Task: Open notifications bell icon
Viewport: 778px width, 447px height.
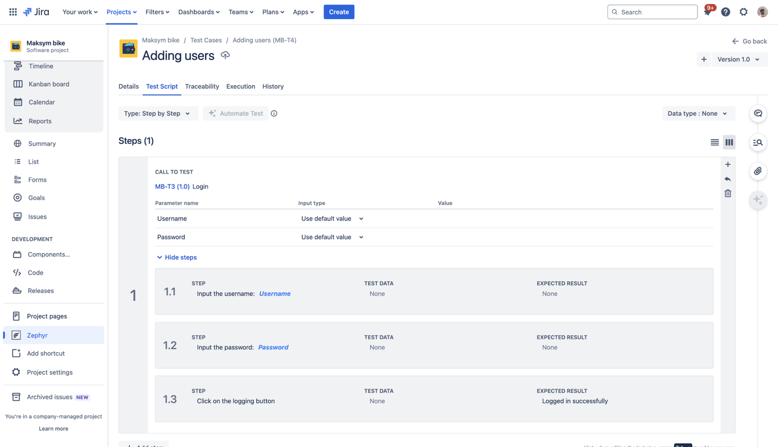Action: pos(708,12)
